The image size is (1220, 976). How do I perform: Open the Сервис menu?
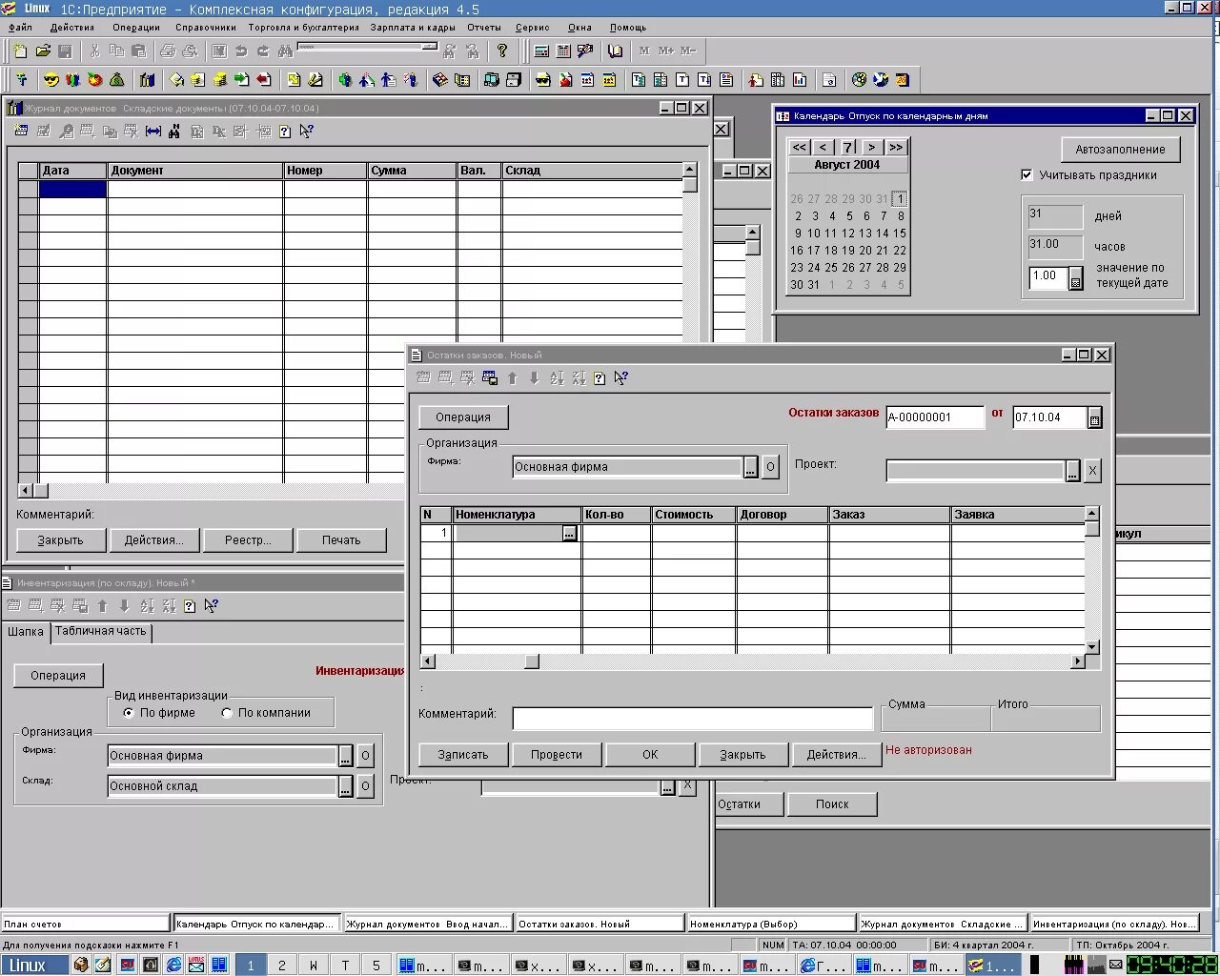pyautogui.click(x=533, y=28)
